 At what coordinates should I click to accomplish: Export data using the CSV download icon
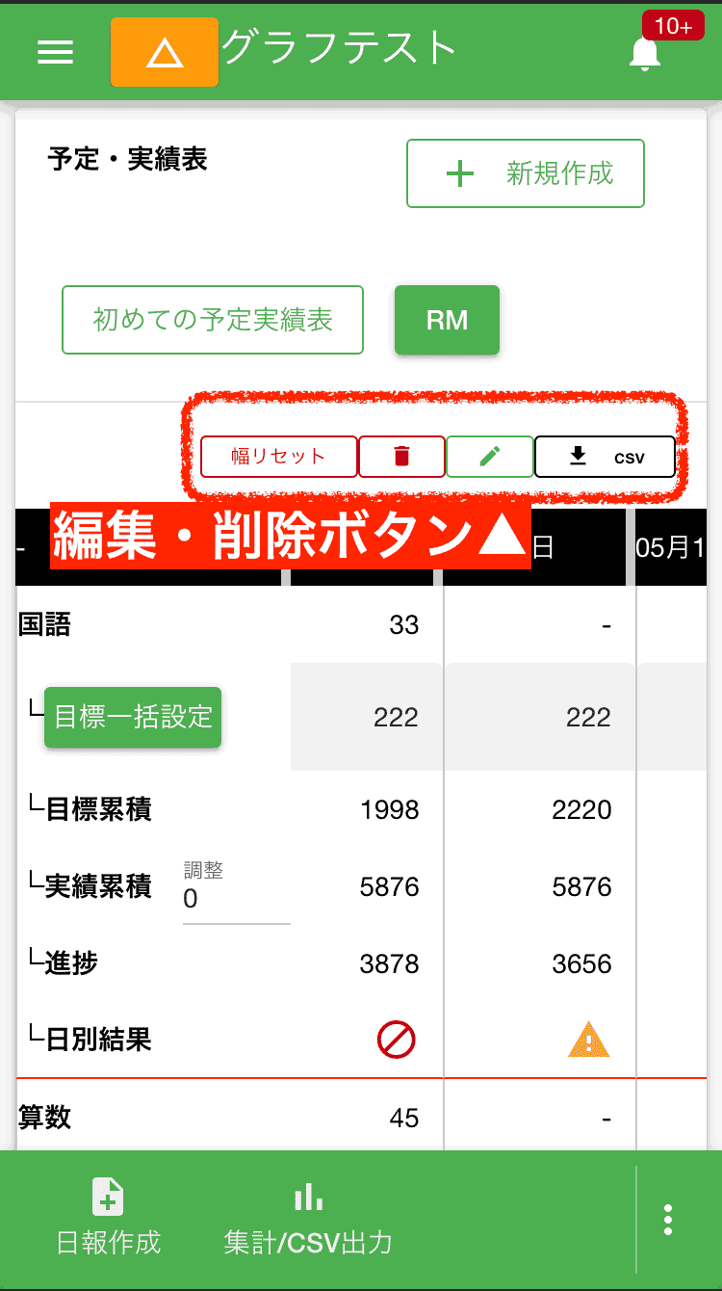coord(605,457)
